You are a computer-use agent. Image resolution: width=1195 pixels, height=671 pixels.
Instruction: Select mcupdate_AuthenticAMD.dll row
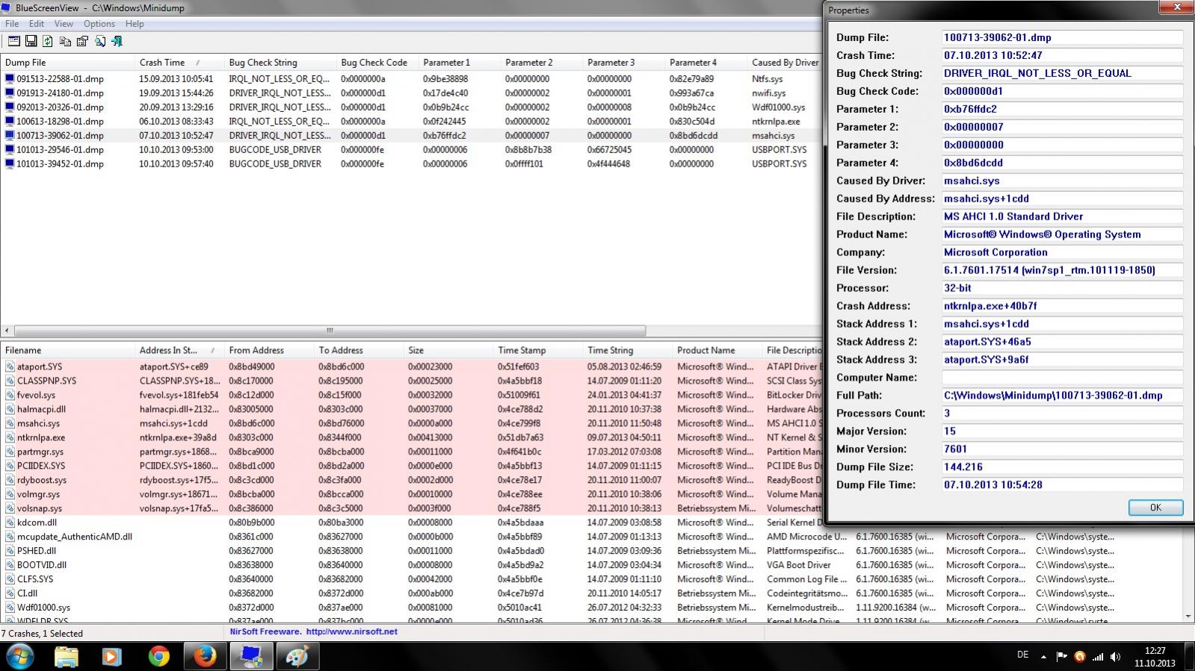coord(590,537)
